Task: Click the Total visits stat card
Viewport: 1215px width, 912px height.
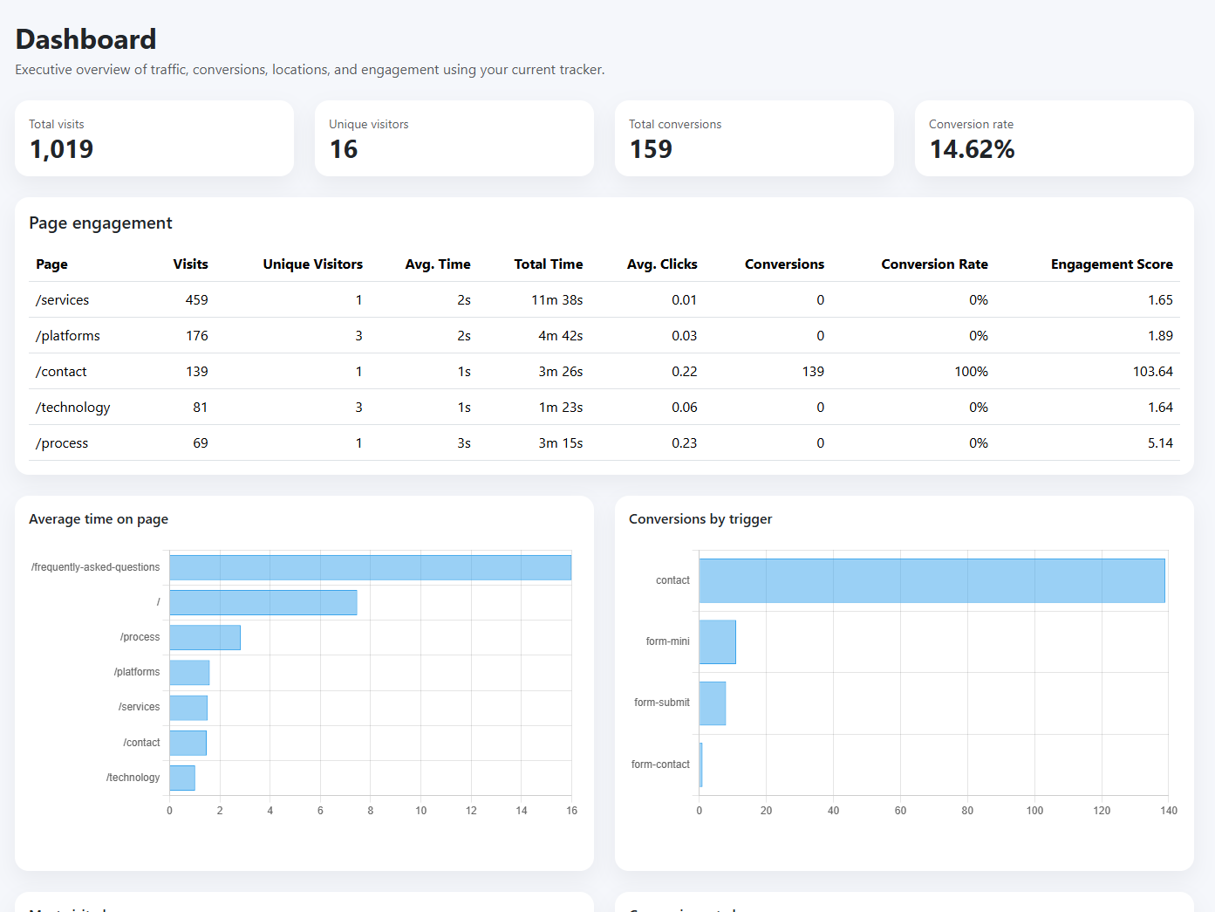Action: click(x=154, y=138)
